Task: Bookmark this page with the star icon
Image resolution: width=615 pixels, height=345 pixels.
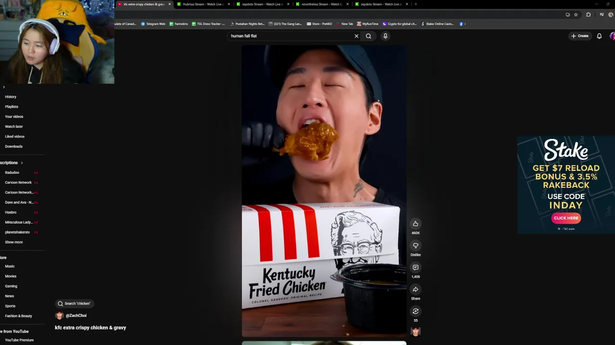Action: [x=576, y=15]
